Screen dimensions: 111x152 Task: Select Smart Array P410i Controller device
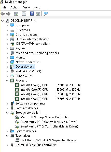tap(49, 126)
